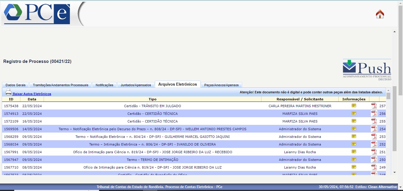
Task: Open PDF for document ID 1567710
Action: coord(374,167)
